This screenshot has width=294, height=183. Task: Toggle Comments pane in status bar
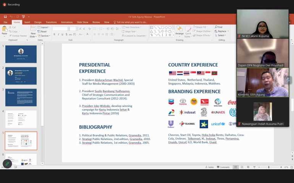tap(223, 167)
